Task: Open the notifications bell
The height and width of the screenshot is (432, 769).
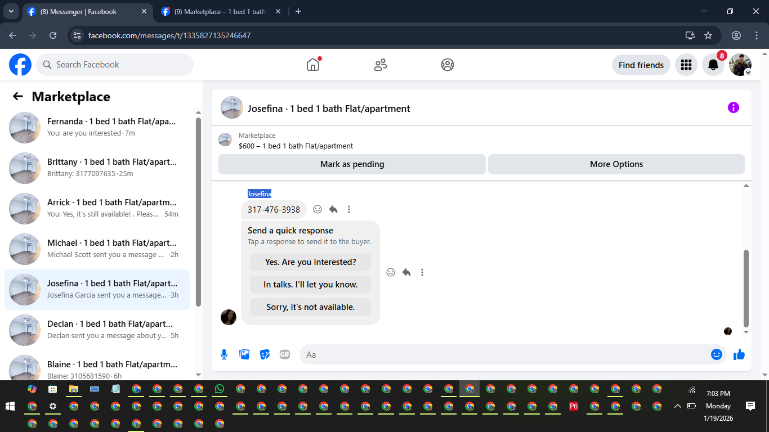Action: 713,65
